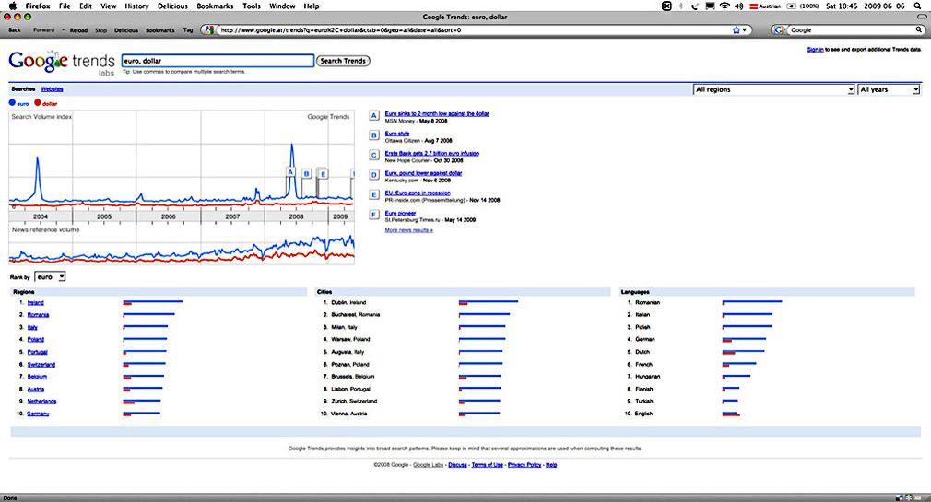Click news letter icon F
This screenshot has height=502, width=931.
pos(374,215)
